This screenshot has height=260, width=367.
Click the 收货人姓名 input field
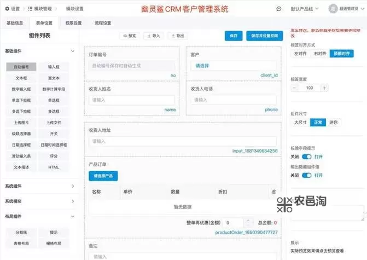point(132,100)
